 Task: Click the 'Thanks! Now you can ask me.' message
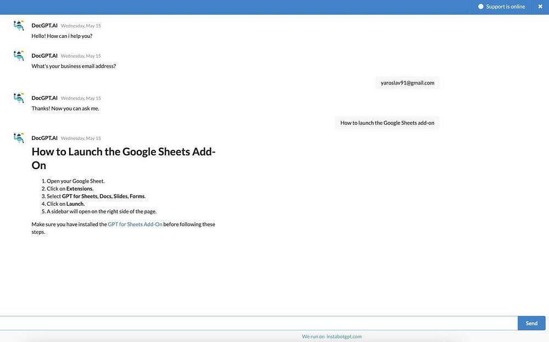click(65, 109)
